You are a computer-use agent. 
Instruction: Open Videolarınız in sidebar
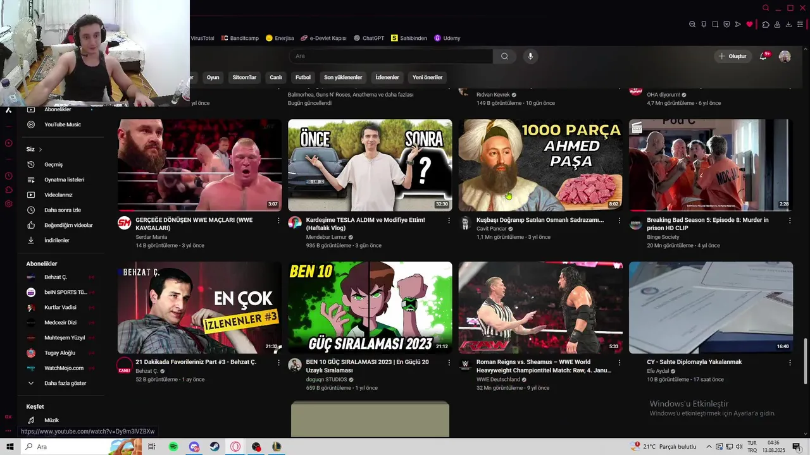pyautogui.click(x=62, y=195)
